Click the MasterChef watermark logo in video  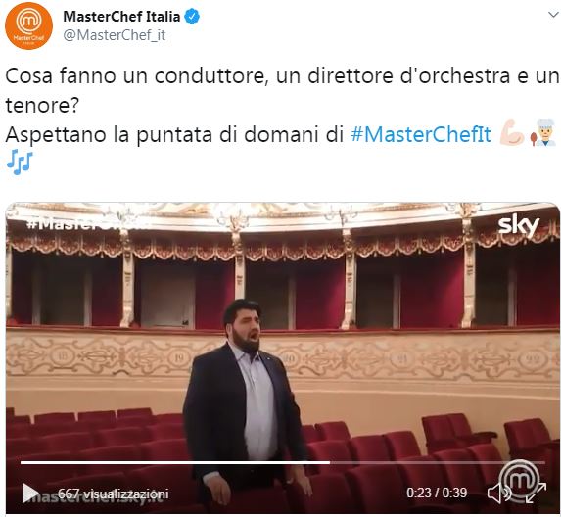pyautogui.click(x=519, y=480)
